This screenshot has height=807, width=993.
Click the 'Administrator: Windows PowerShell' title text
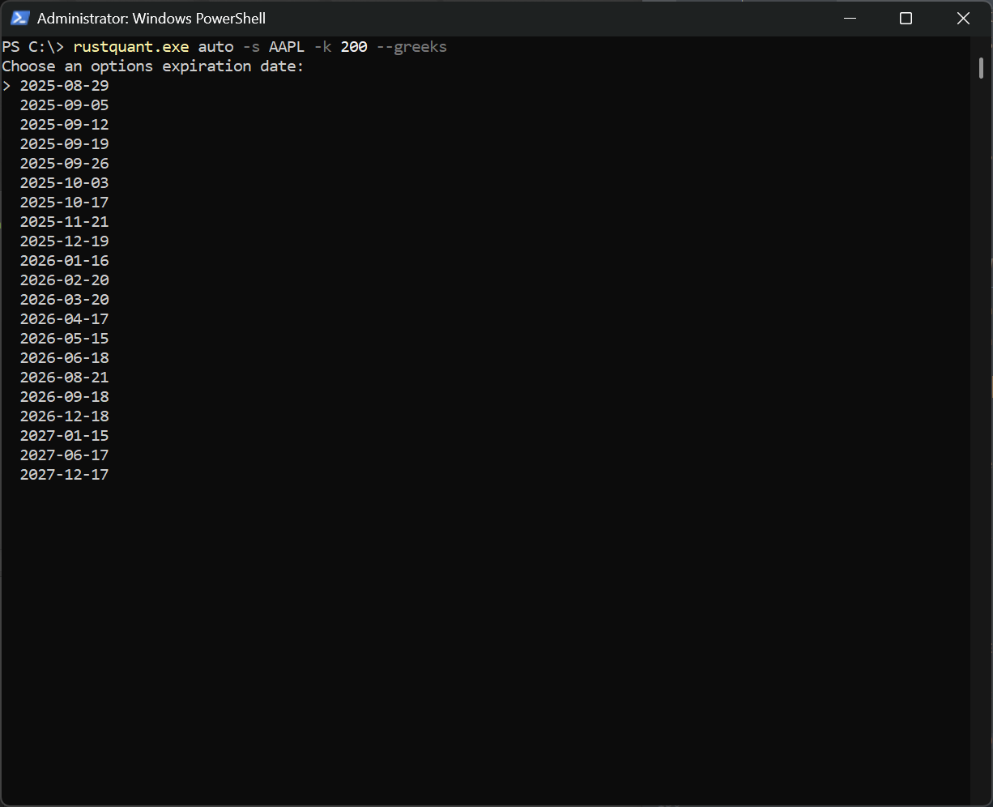[x=151, y=18]
